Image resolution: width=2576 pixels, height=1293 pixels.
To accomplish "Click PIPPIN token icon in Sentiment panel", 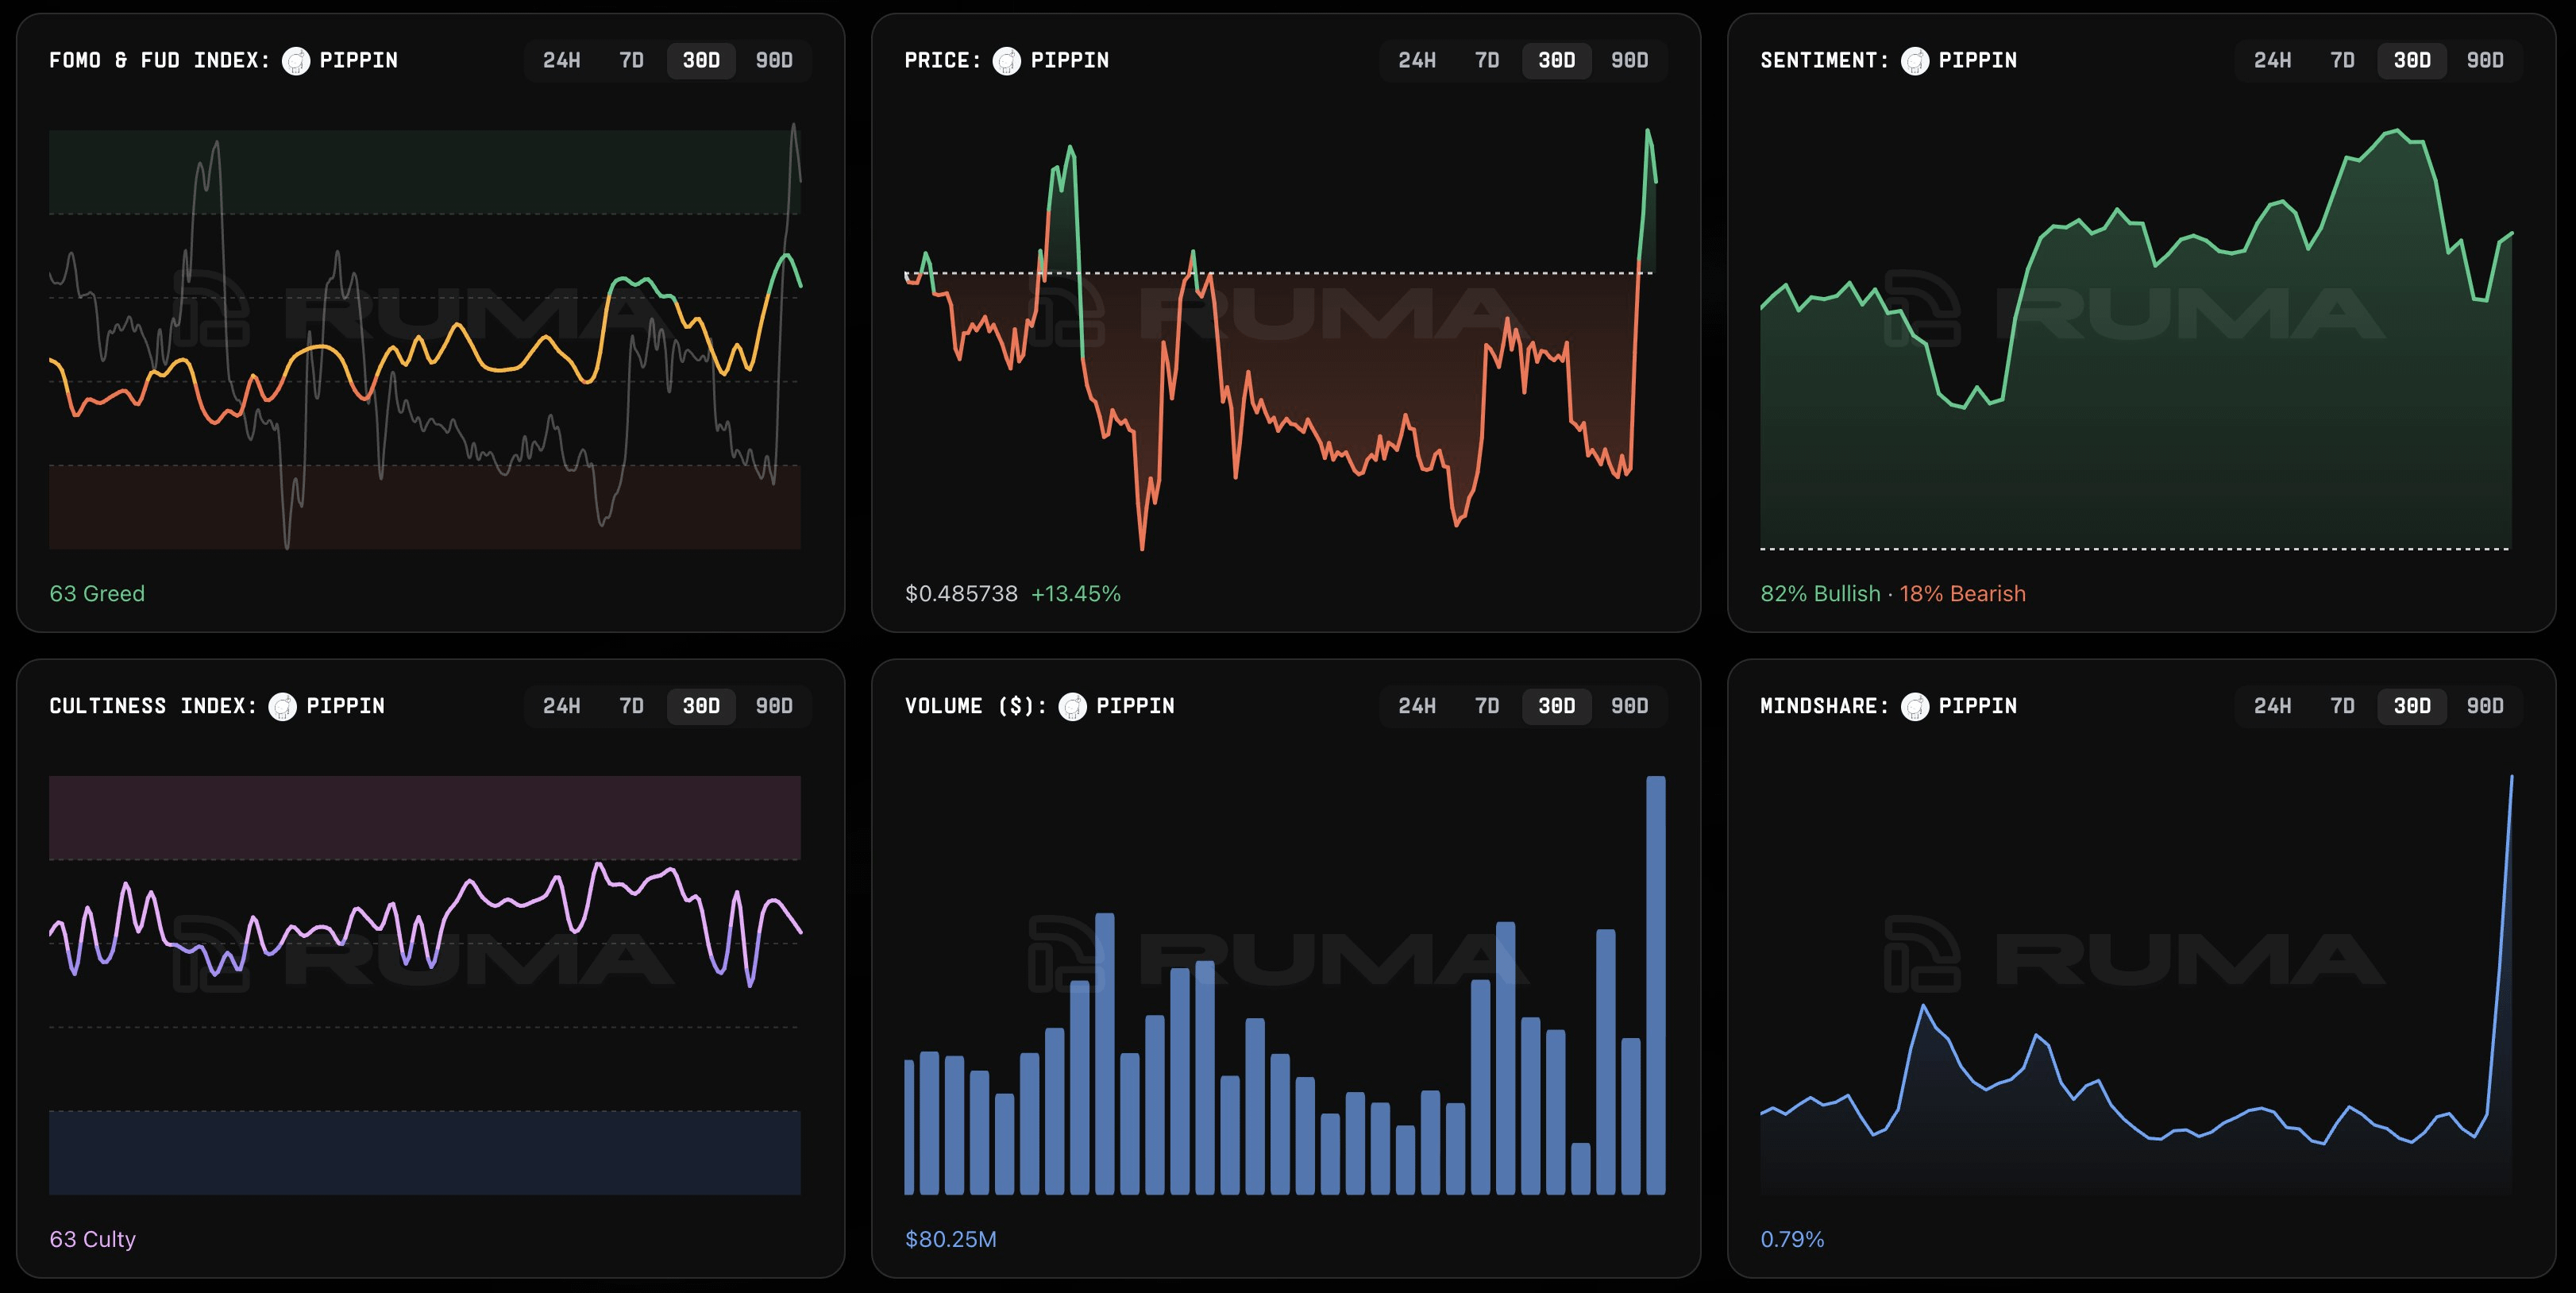I will (1914, 61).
